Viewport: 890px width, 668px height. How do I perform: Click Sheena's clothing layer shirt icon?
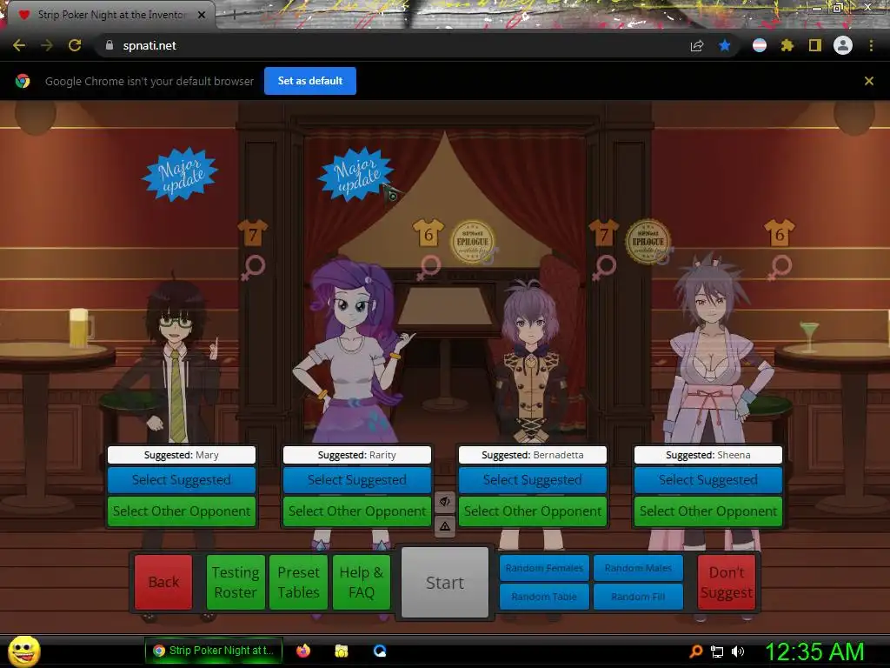click(x=780, y=233)
